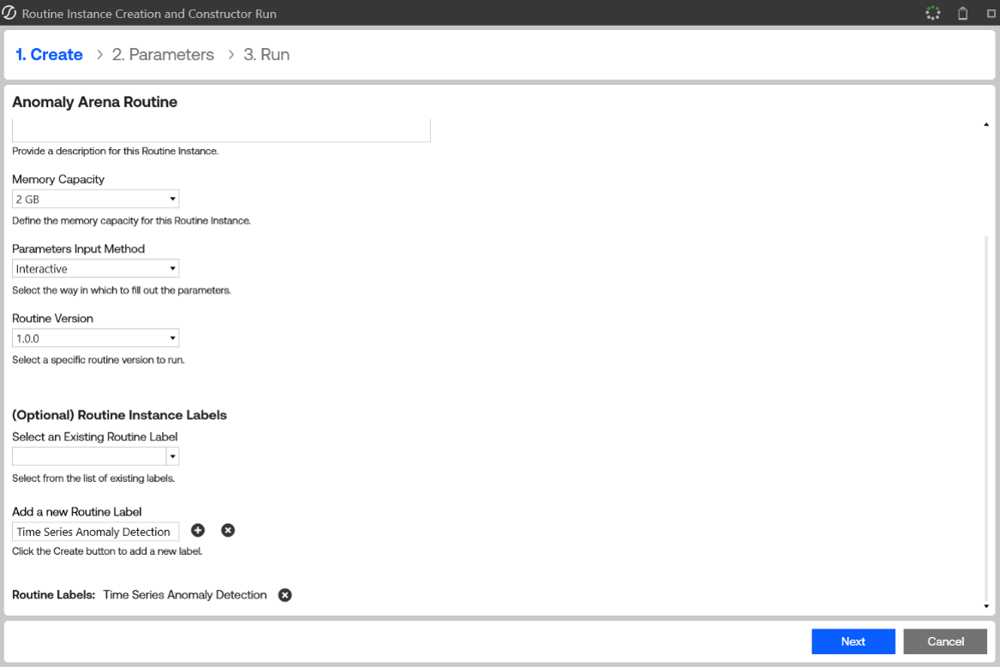
Task: Click the Cancel button
Action: click(945, 641)
